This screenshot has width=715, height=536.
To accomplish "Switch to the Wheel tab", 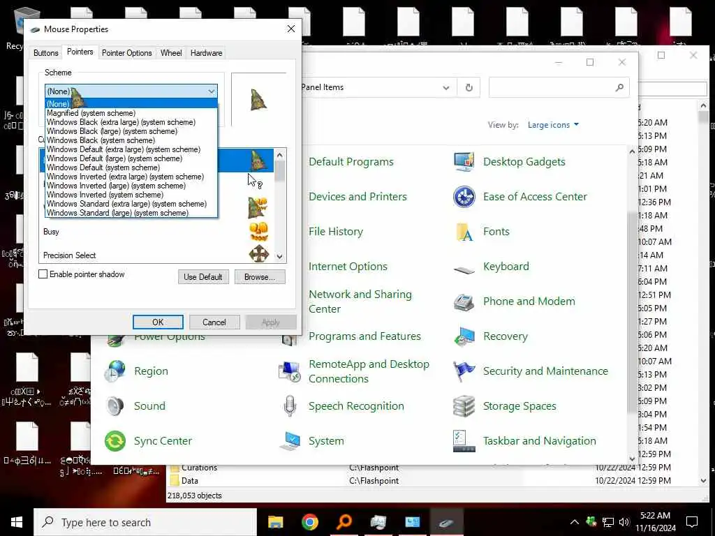I will [171, 53].
